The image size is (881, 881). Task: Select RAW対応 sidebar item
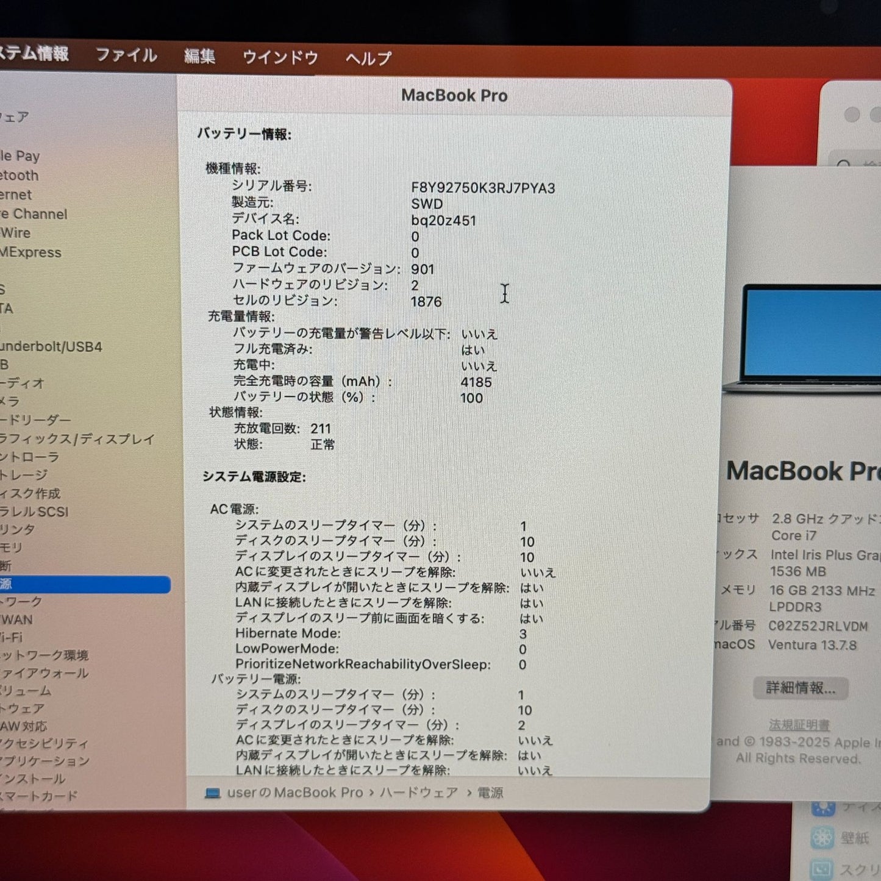tap(24, 726)
